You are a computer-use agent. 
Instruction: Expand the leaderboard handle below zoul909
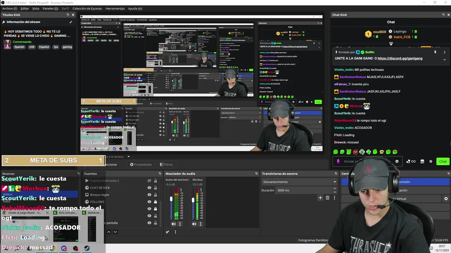coord(391,44)
